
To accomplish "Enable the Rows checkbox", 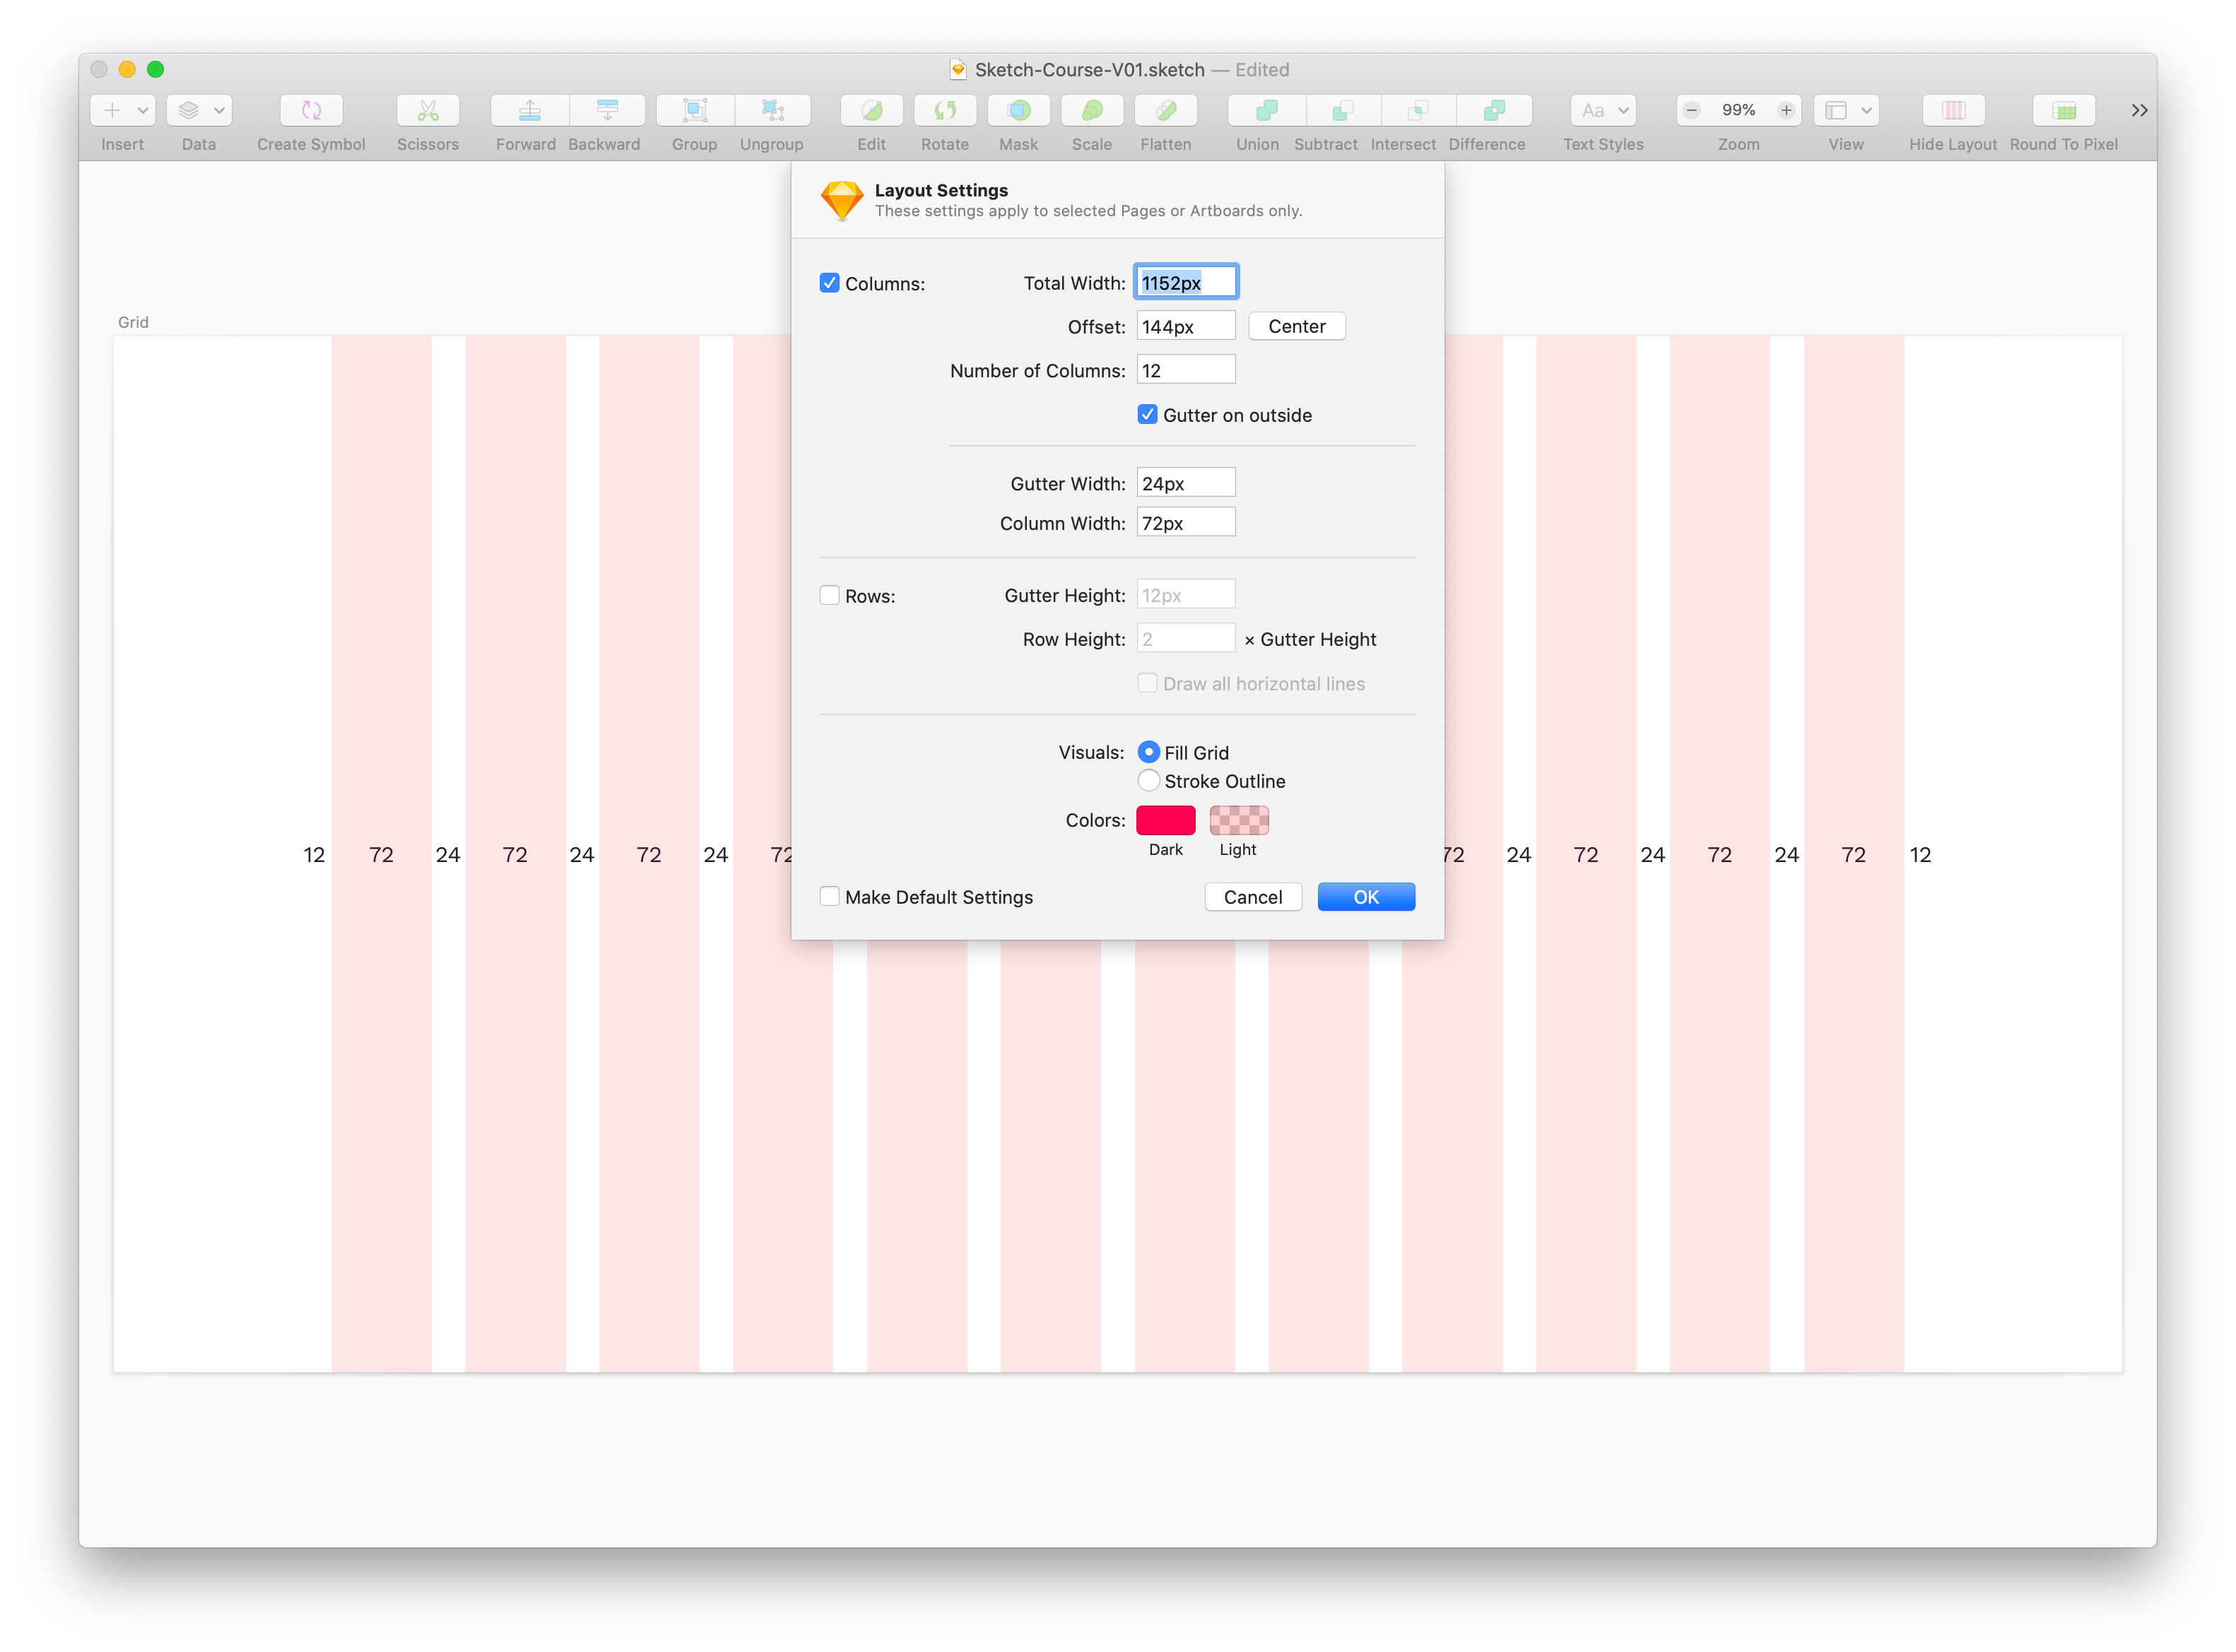I will (829, 595).
